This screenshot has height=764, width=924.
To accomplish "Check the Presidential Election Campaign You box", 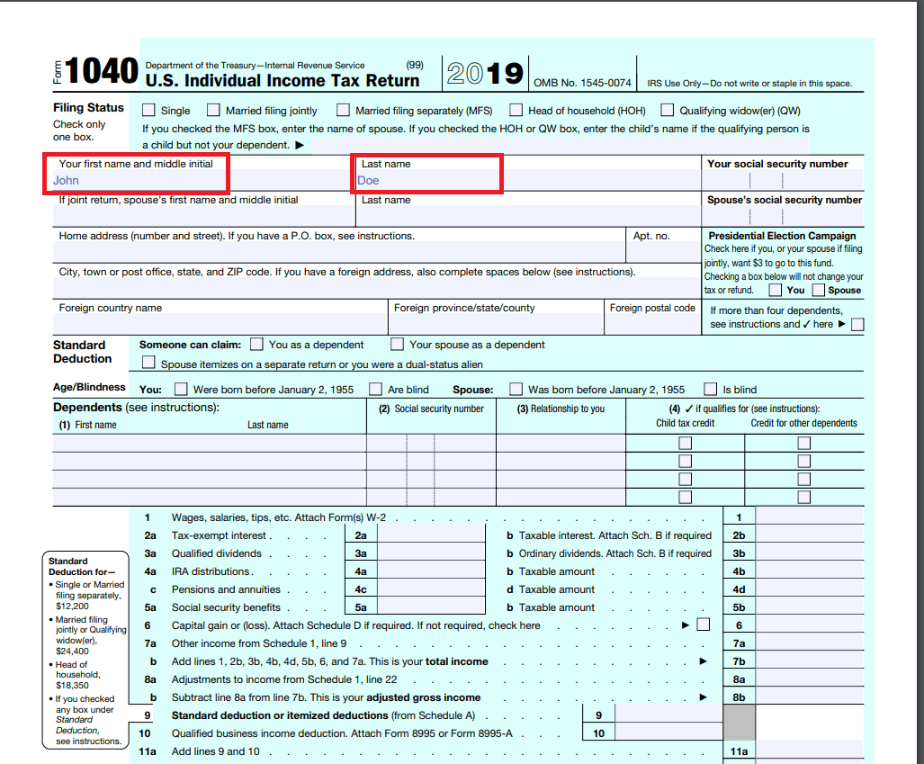I will (x=775, y=291).
